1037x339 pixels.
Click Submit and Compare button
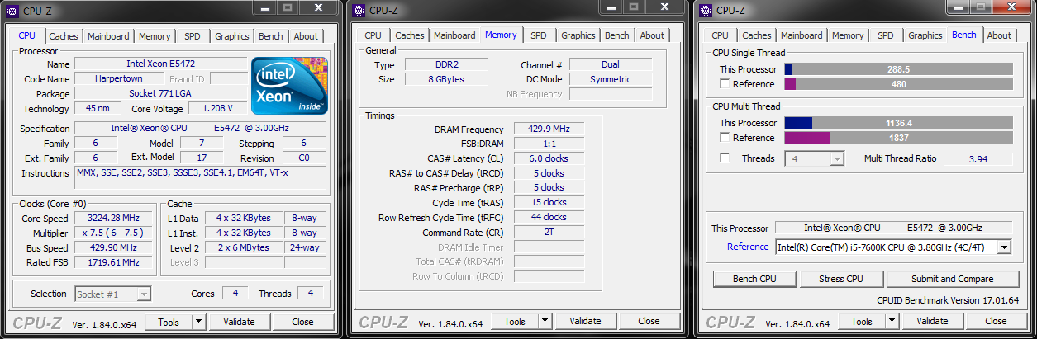point(952,279)
